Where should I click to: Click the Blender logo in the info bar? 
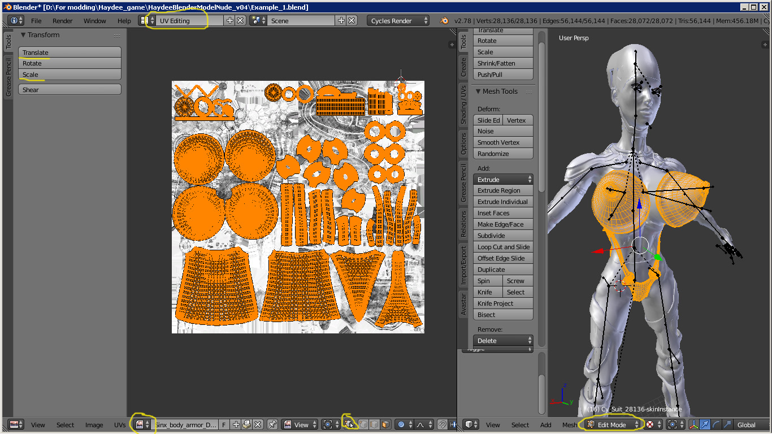click(x=445, y=21)
